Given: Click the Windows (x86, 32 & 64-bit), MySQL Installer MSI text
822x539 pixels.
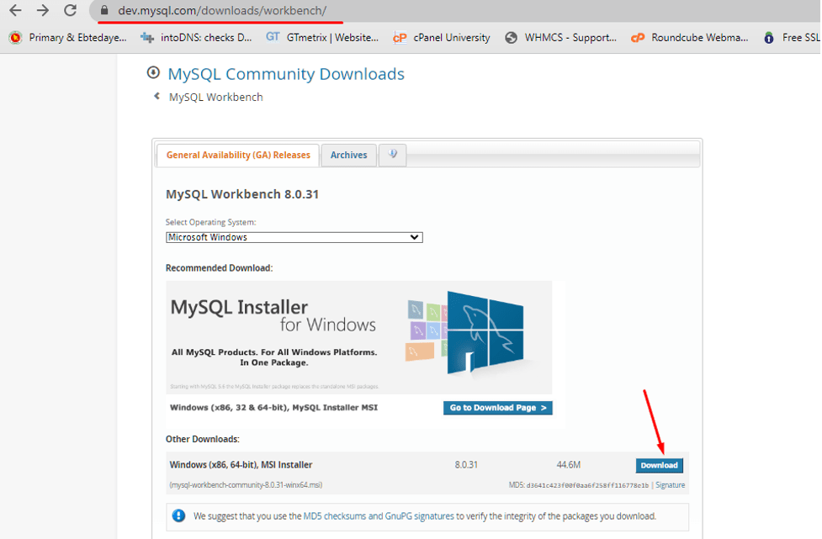Looking at the screenshot, I should point(273,408).
